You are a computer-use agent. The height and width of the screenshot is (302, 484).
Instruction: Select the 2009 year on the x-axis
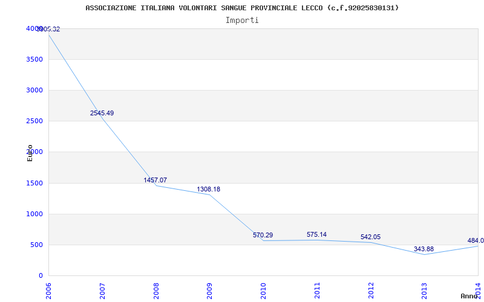pos(209,290)
